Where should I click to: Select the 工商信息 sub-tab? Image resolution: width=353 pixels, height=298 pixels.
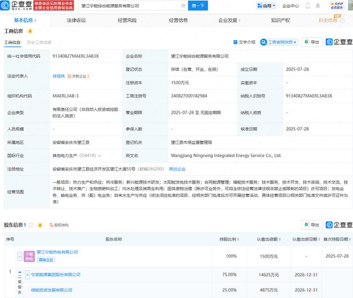point(13,42)
